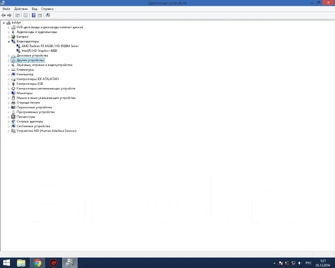The height and width of the screenshot is (268, 335).
Task: Open Google Chrome from the taskbar
Action: pos(37,263)
